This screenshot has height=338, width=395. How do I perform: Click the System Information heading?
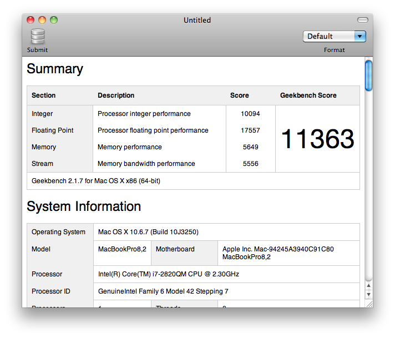(x=84, y=206)
